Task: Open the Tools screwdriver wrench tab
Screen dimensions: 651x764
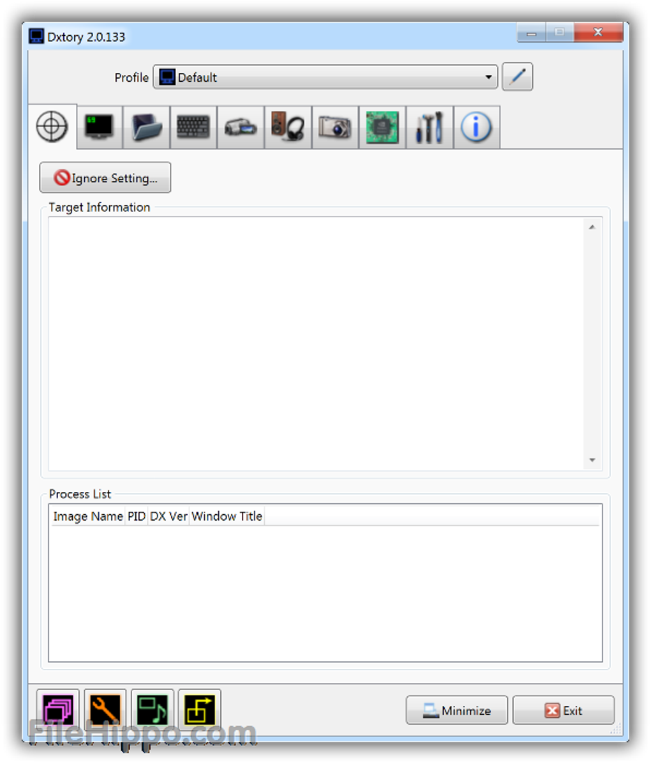Action: tap(430, 127)
